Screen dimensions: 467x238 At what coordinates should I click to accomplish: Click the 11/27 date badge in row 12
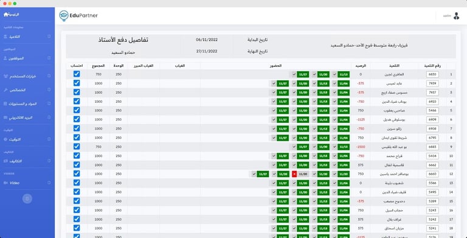[263, 174]
